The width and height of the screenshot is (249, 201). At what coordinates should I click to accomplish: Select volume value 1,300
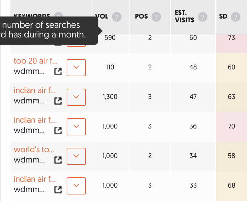click(x=110, y=97)
